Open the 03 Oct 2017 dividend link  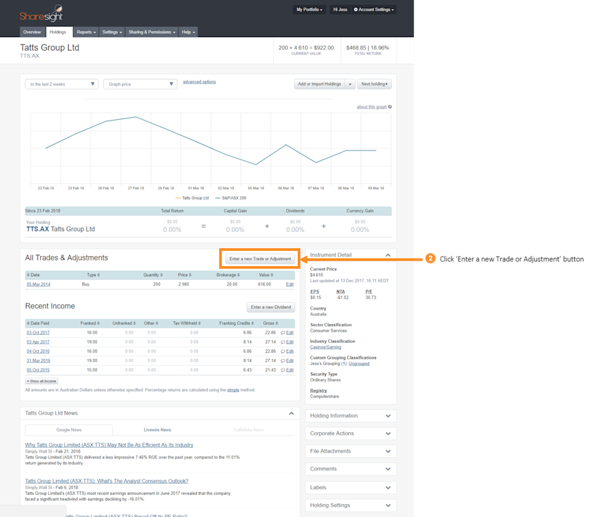[x=38, y=332]
